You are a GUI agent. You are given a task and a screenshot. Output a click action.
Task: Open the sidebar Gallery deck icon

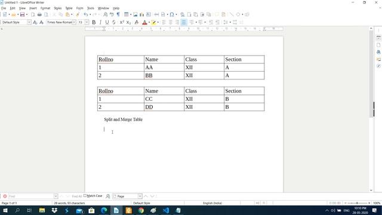tap(378, 59)
